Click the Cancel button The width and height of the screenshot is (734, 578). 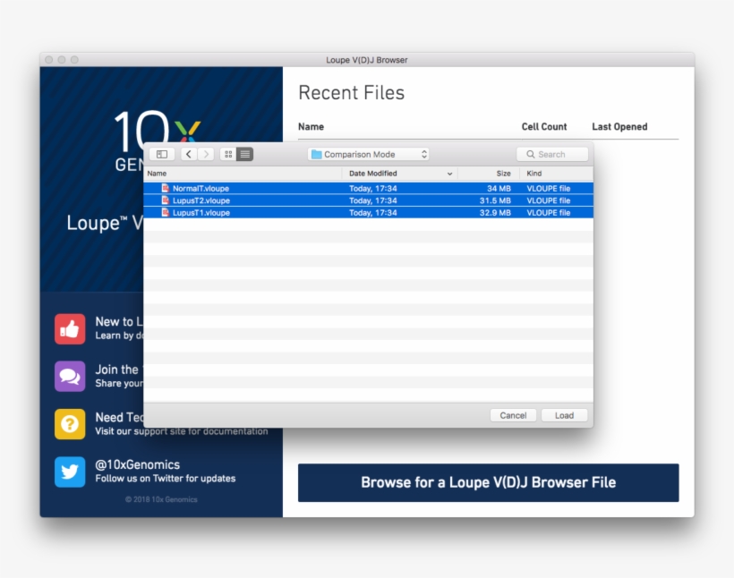coord(512,414)
